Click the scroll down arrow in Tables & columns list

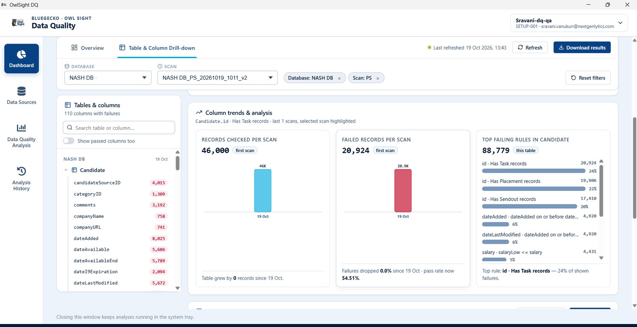[x=178, y=288]
